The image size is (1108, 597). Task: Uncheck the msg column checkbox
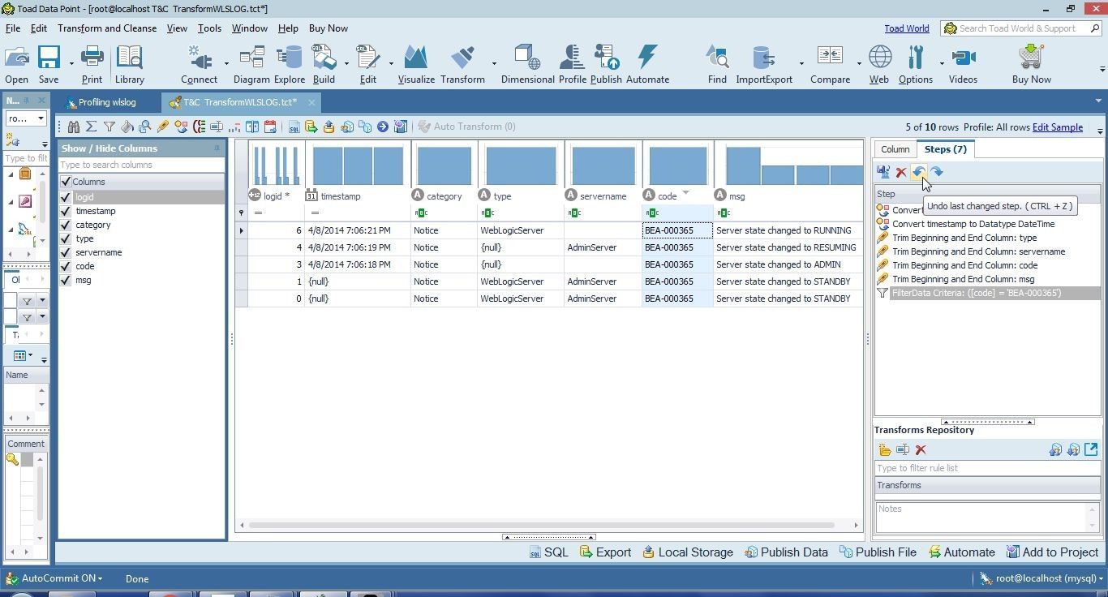click(66, 280)
